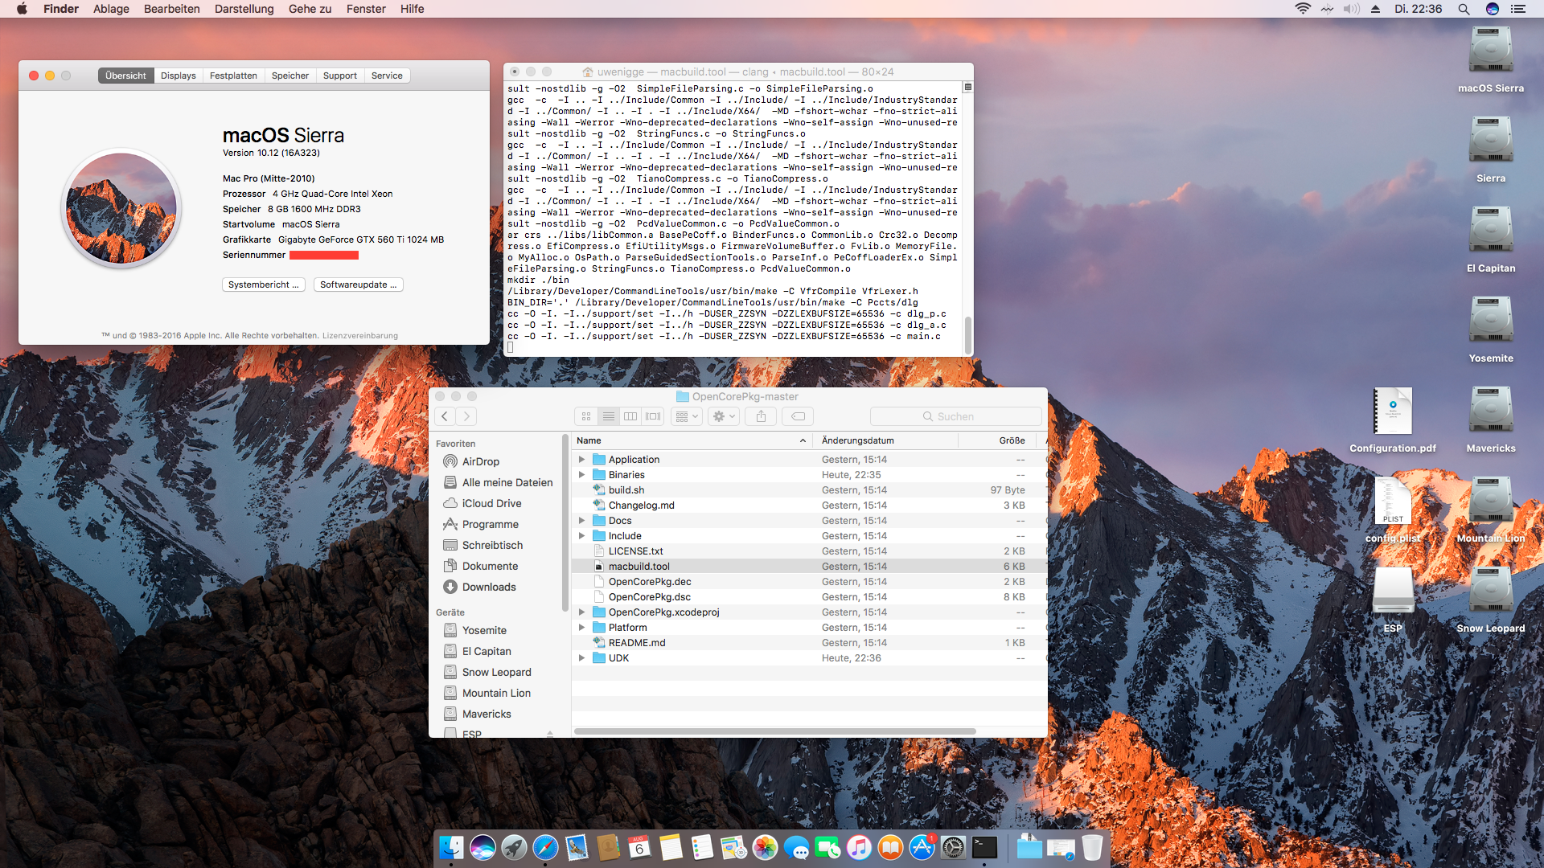This screenshot has height=868, width=1544.
Task: Open the arrange-by grouping dropdown
Action: coord(687,416)
